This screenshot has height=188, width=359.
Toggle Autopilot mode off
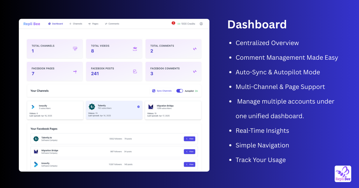[180, 91]
